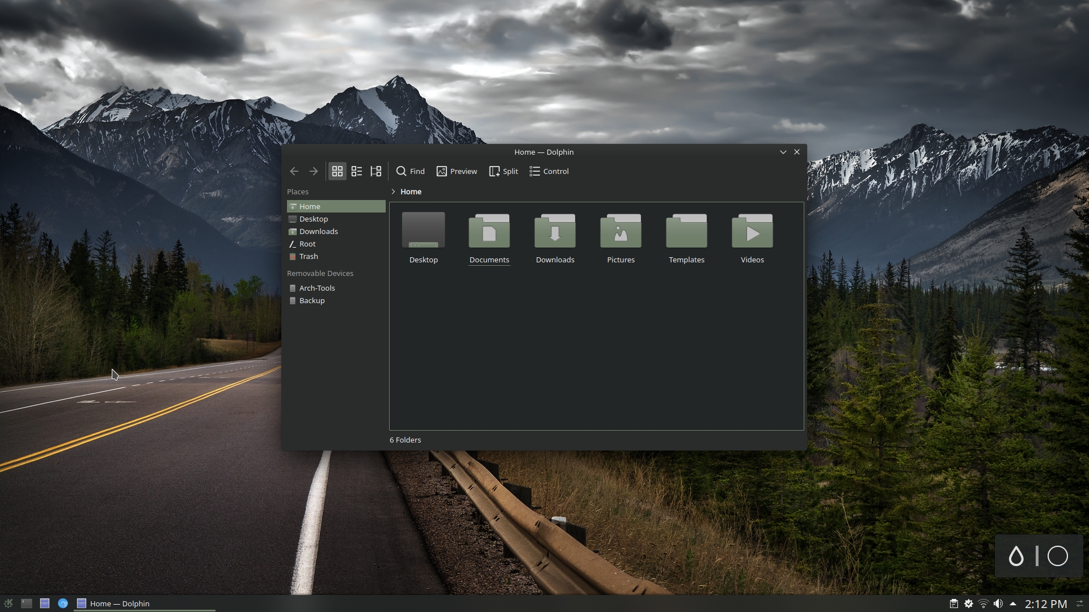Open the clock showing 2:12 PM
Viewport: 1089px width, 612px height.
(1046, 604)
